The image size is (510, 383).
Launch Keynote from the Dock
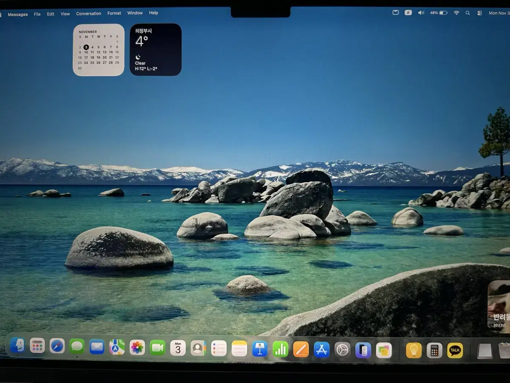click(260, 349)
